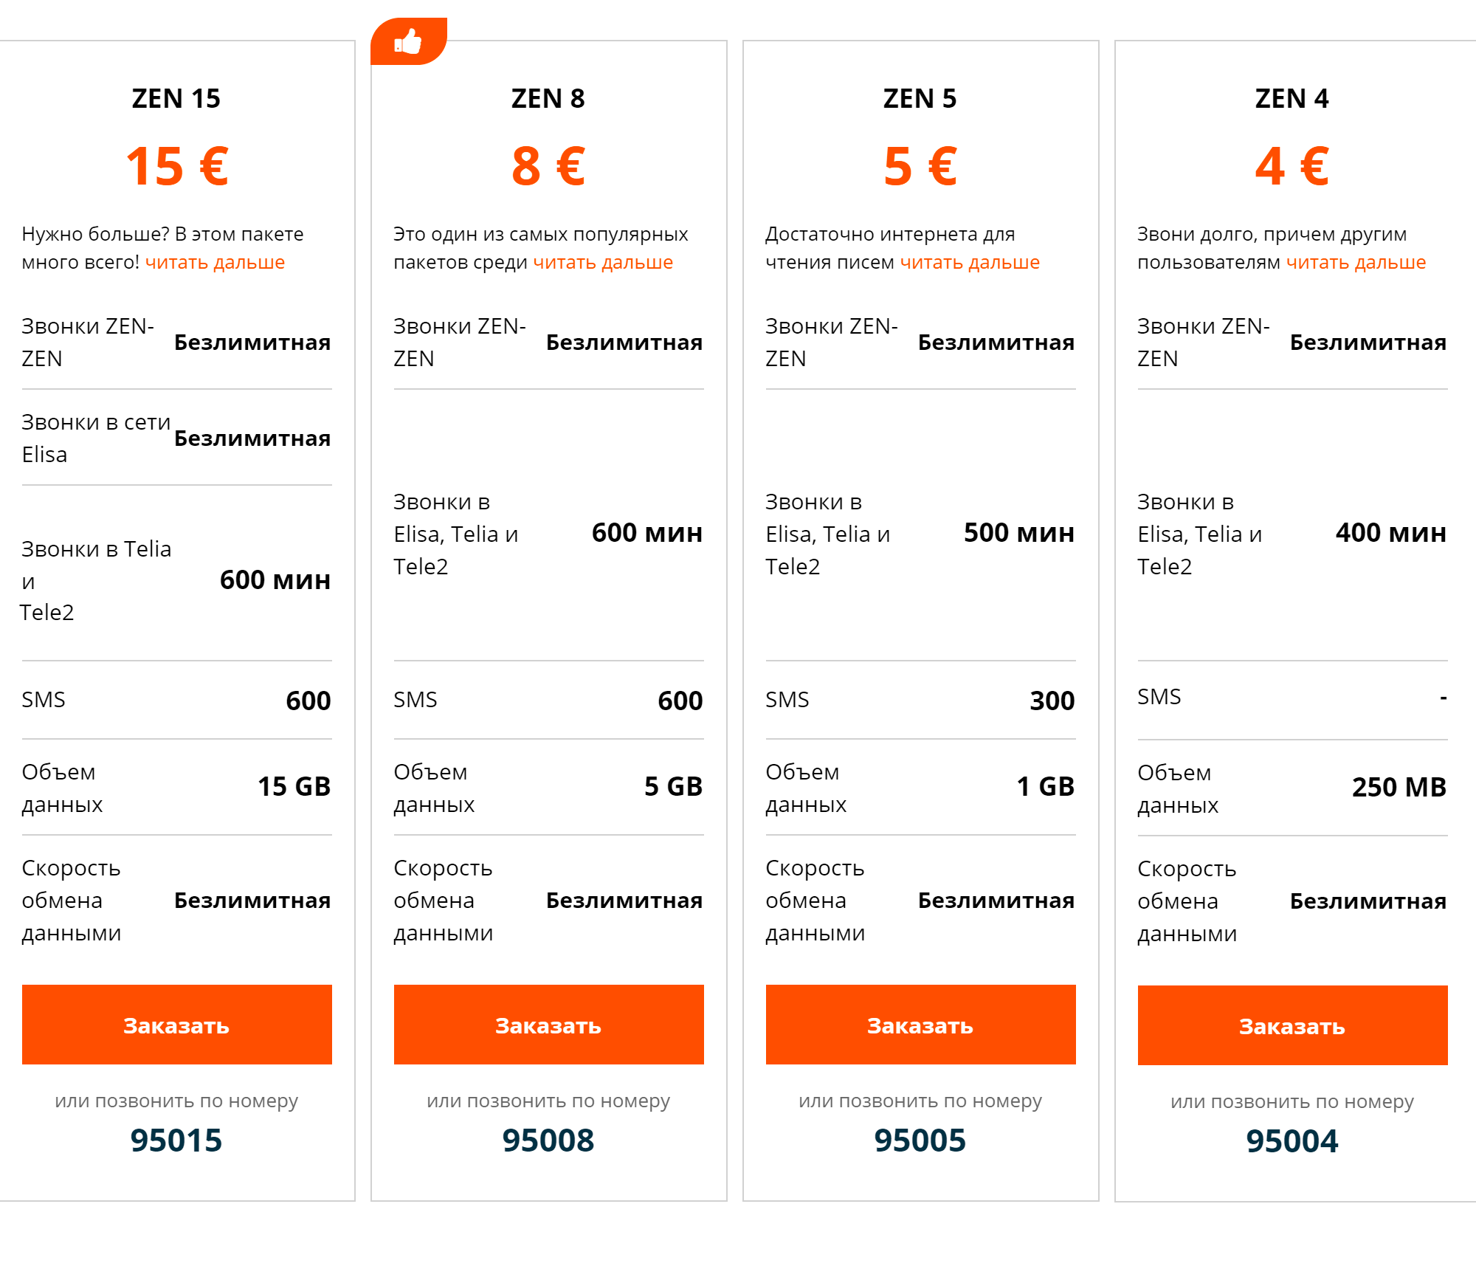This screenshot has height=1280, width=1476.
Task: Click the 500 мин call minutes in ZEN 5
Action: tap(1019, 533)
